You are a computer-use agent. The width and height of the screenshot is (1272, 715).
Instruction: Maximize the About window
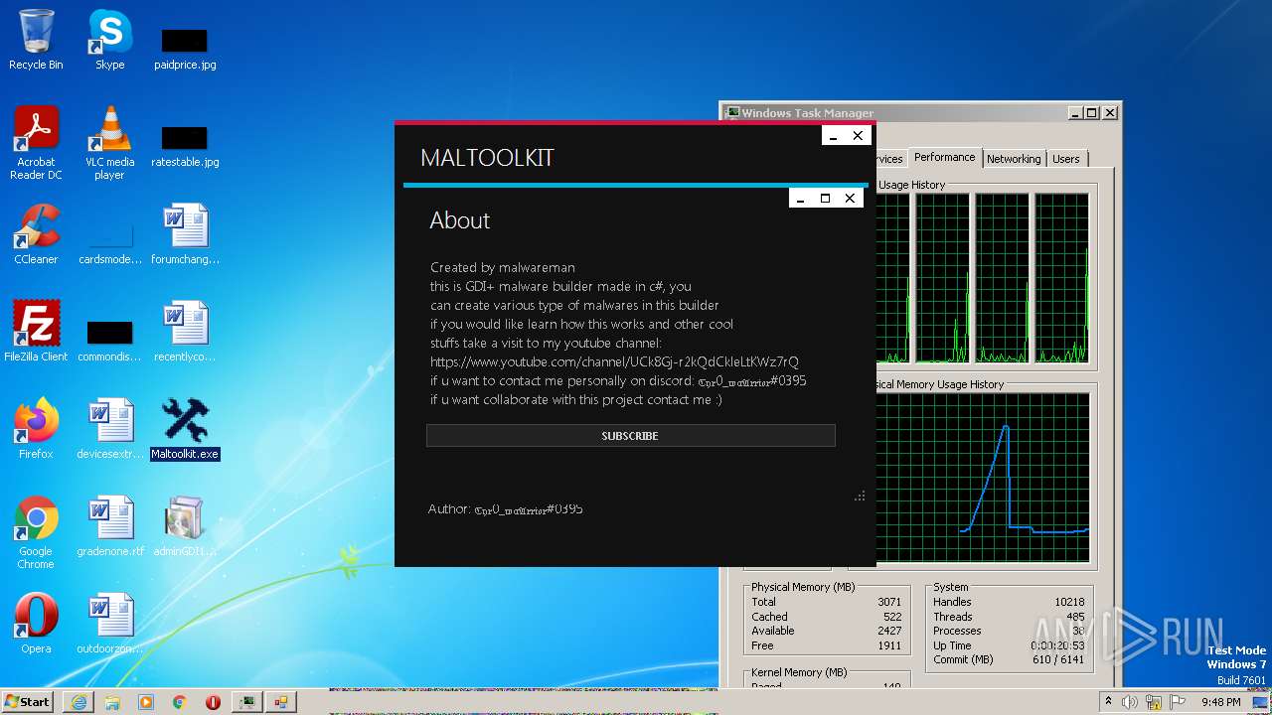click(825, 199)
